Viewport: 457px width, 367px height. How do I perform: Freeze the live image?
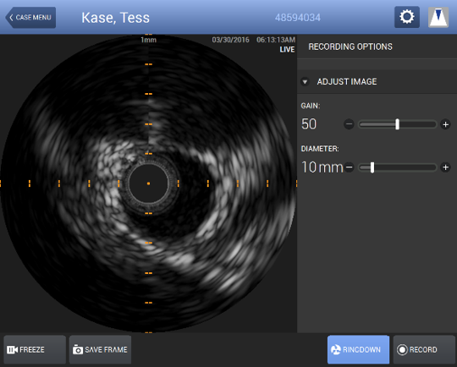pos(35,349)
